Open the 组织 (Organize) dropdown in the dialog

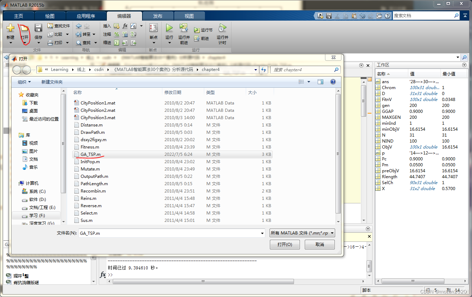24,82
